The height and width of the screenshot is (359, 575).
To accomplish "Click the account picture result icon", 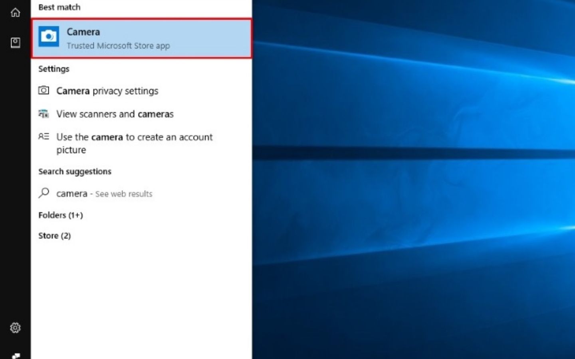I will tap(44, 136).
